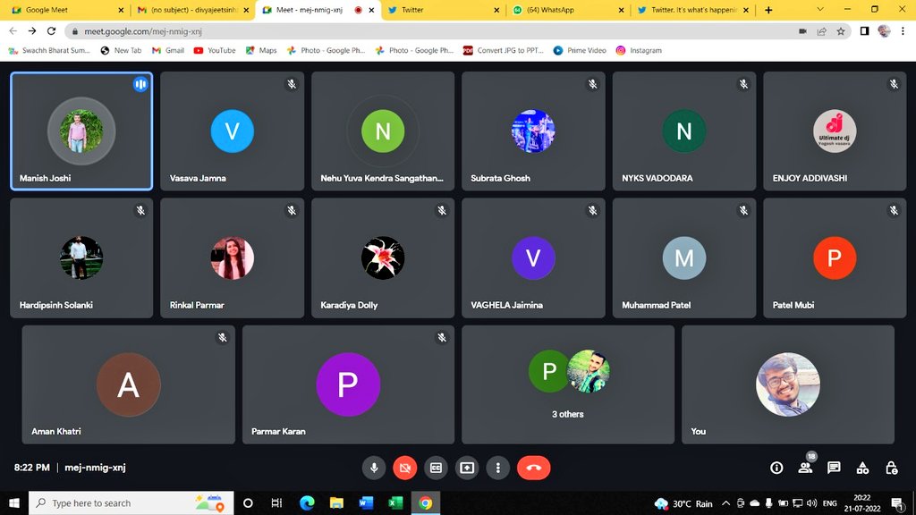Leave the call with red hang-up button
This screenshot has height=515, width=916.
point(533,468)
